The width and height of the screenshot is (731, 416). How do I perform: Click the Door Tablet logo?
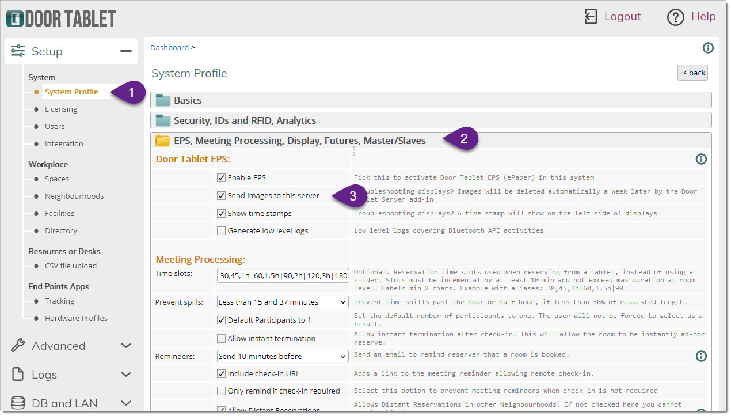[61, 18]
